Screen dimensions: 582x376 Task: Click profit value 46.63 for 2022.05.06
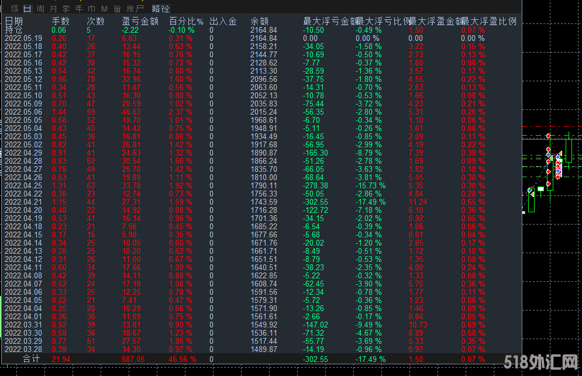click(x=132, y=112)
